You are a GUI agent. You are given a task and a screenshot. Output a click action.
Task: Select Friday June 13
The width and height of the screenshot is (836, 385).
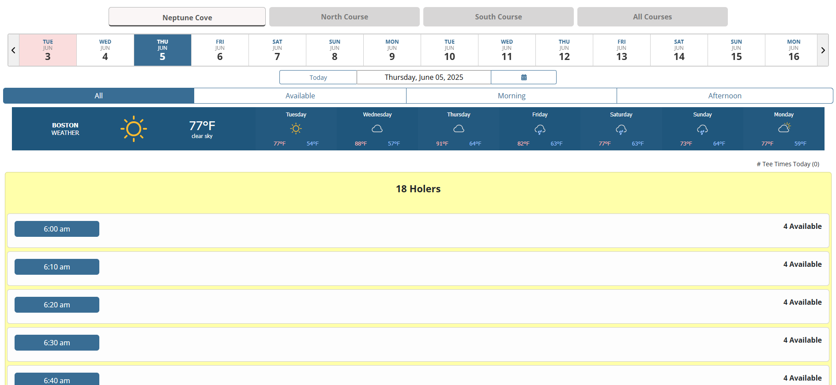click(x=621, y=50)
